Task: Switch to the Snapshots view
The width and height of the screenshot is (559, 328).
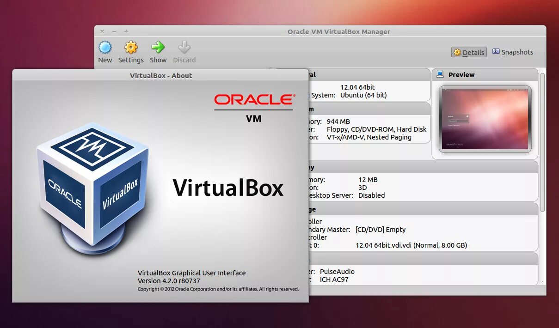Action: pyautogui.click(x=516, y=52)
